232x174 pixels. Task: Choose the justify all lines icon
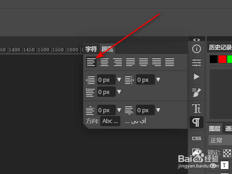[x=170, y=62]
